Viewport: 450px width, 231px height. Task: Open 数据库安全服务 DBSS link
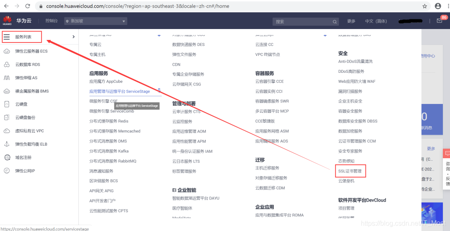tap(358, 121)
